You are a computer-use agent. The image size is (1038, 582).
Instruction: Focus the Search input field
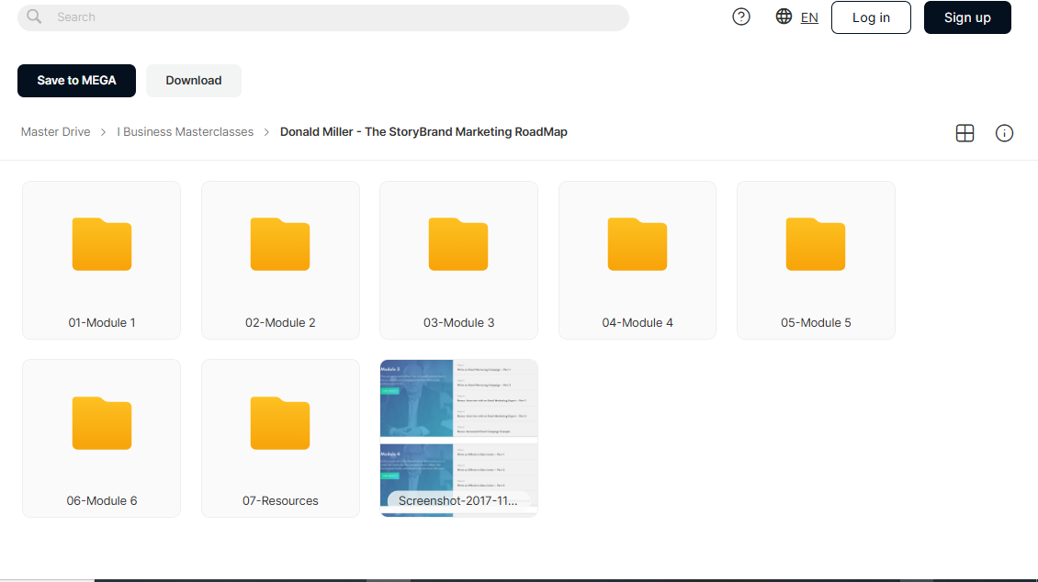point(323,17)
